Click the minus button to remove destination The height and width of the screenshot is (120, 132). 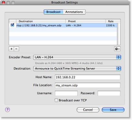(x=16, y=49)
